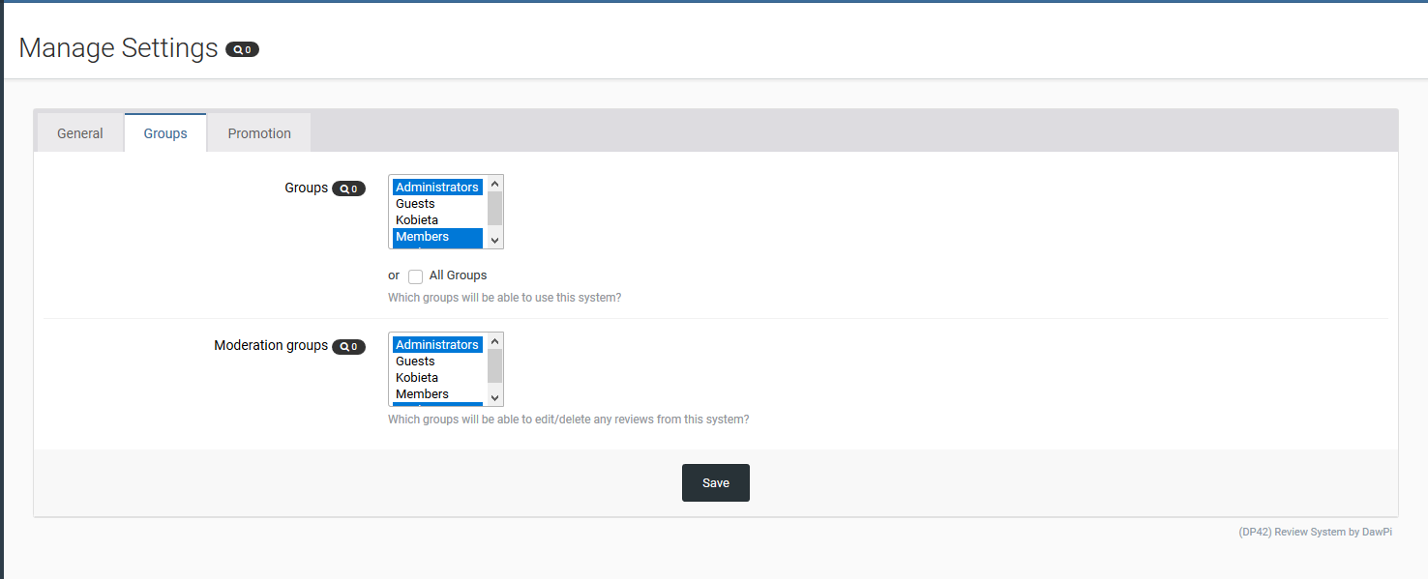Click the search badge next to Moderation groups
This screenshot has width=1428, height=579.
[x=348, y=346]
